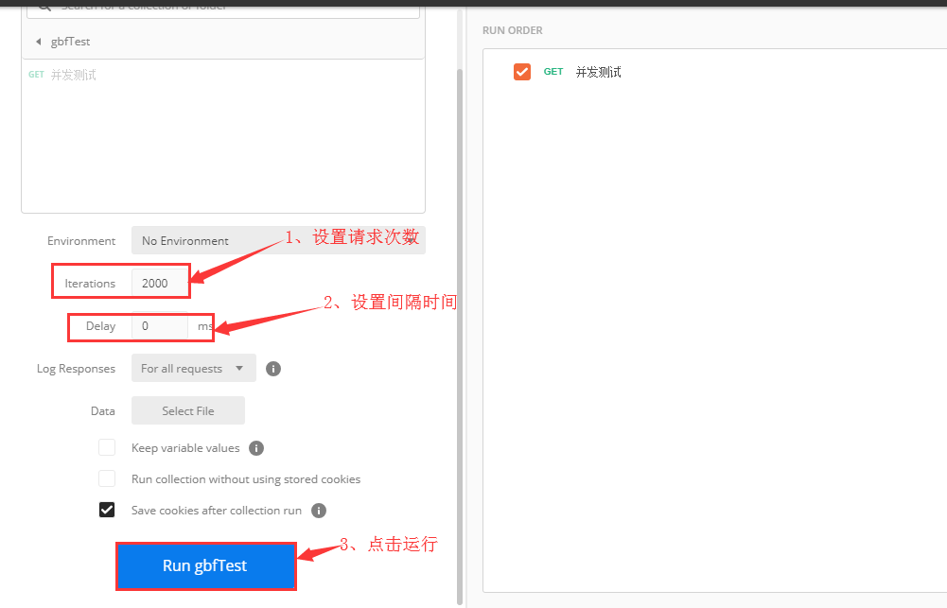Image resolution: width=947 pixels, height=608 pixels.
Task: Click the Run gbfTest button
Action: [206, 565]
